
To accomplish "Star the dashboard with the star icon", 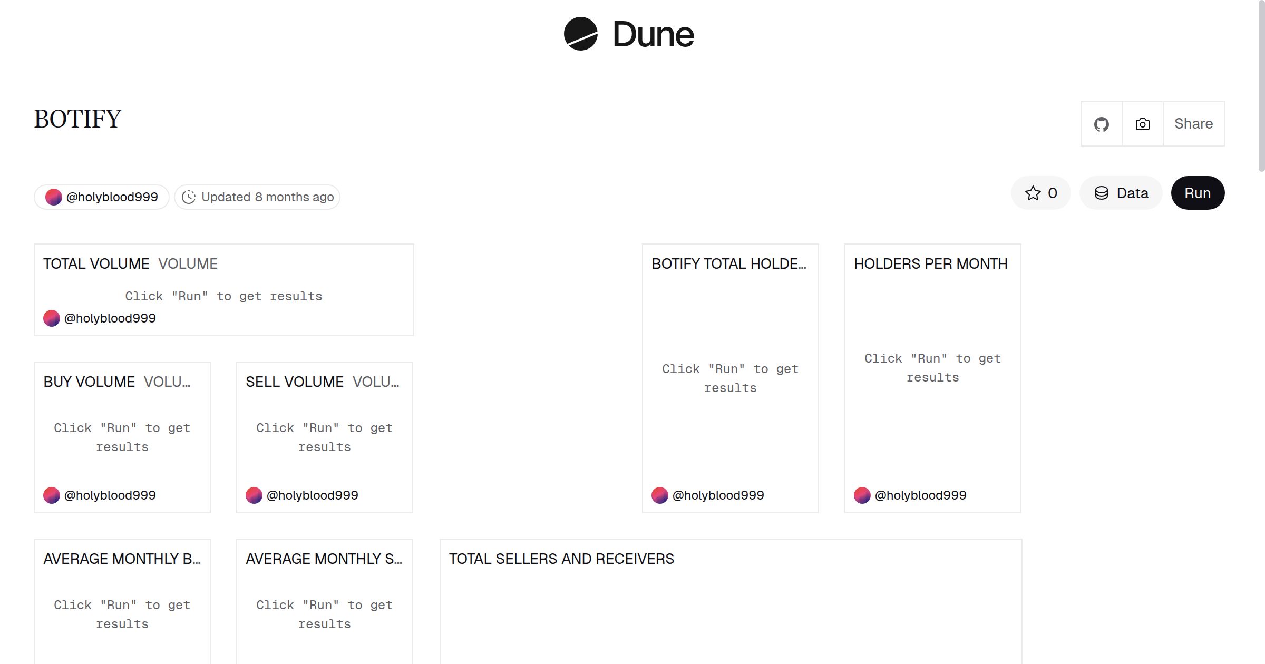I will [x=1033, y=193].
